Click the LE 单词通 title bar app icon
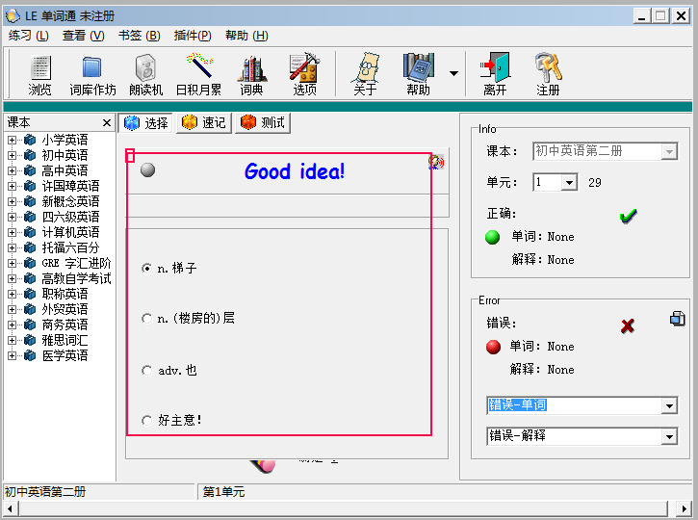This screenshot has width=698, height=520. coord(13,16)
